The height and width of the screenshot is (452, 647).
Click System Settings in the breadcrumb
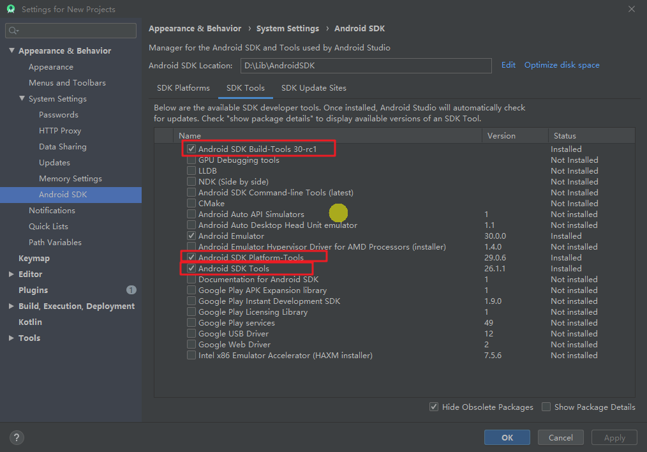(x=288, y=29)
